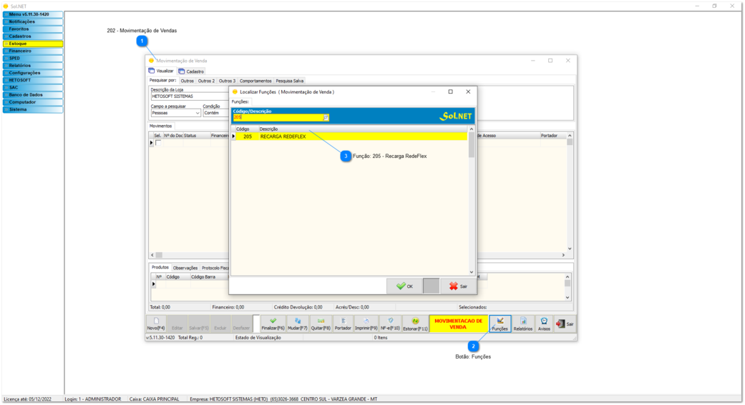Switch to the Comportamentos tab

click(x=255, y=81)
